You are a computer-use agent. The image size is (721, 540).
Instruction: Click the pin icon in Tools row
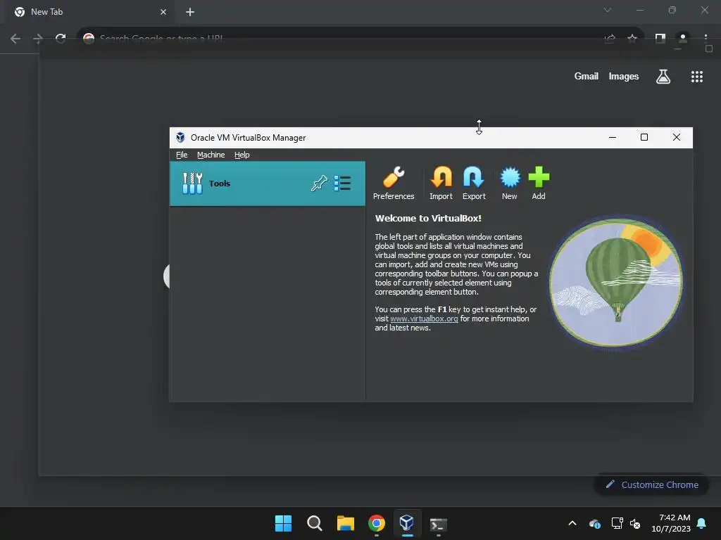click(319, 184)
